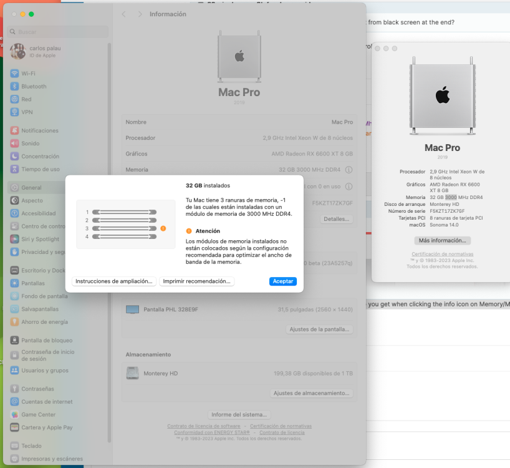Click carlos palau ID de Apple
510x468 pixels.
tap(36, 51)
